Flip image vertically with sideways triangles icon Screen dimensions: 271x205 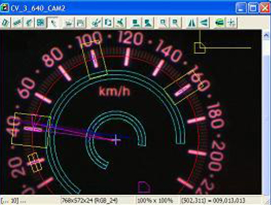[204, 23]
